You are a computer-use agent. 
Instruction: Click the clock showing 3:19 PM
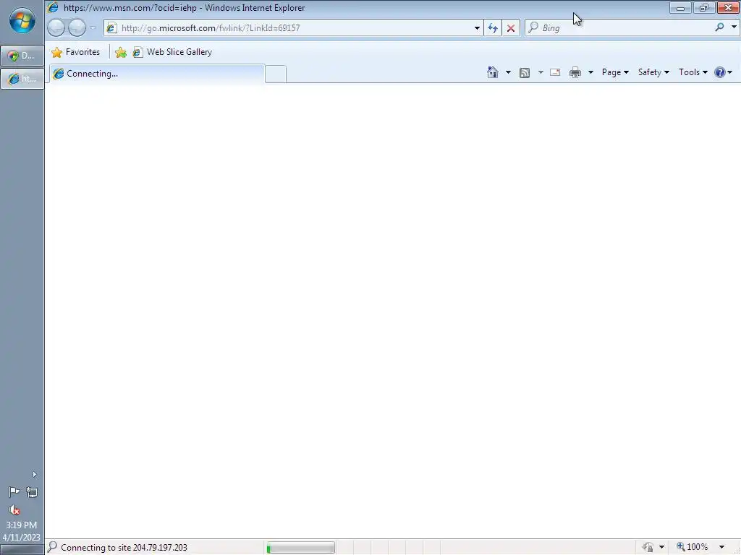coord(21,525)
